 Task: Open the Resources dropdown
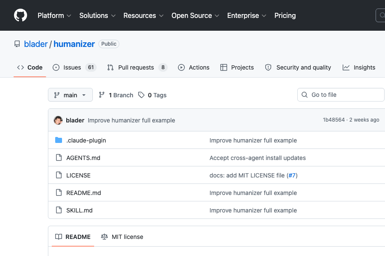(143, 15)
